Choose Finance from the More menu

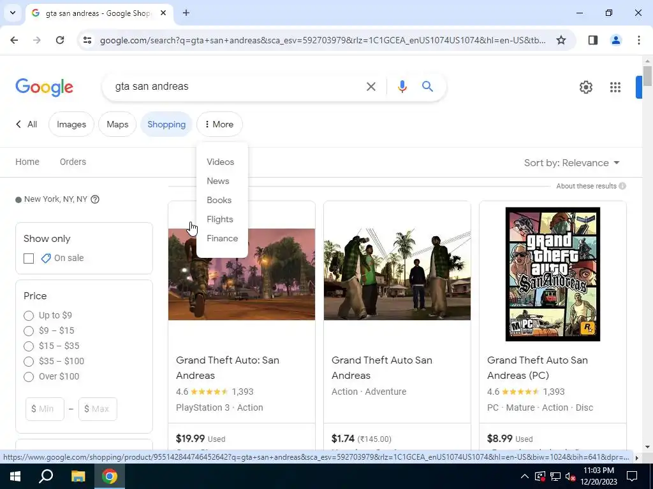click(223, 238)
